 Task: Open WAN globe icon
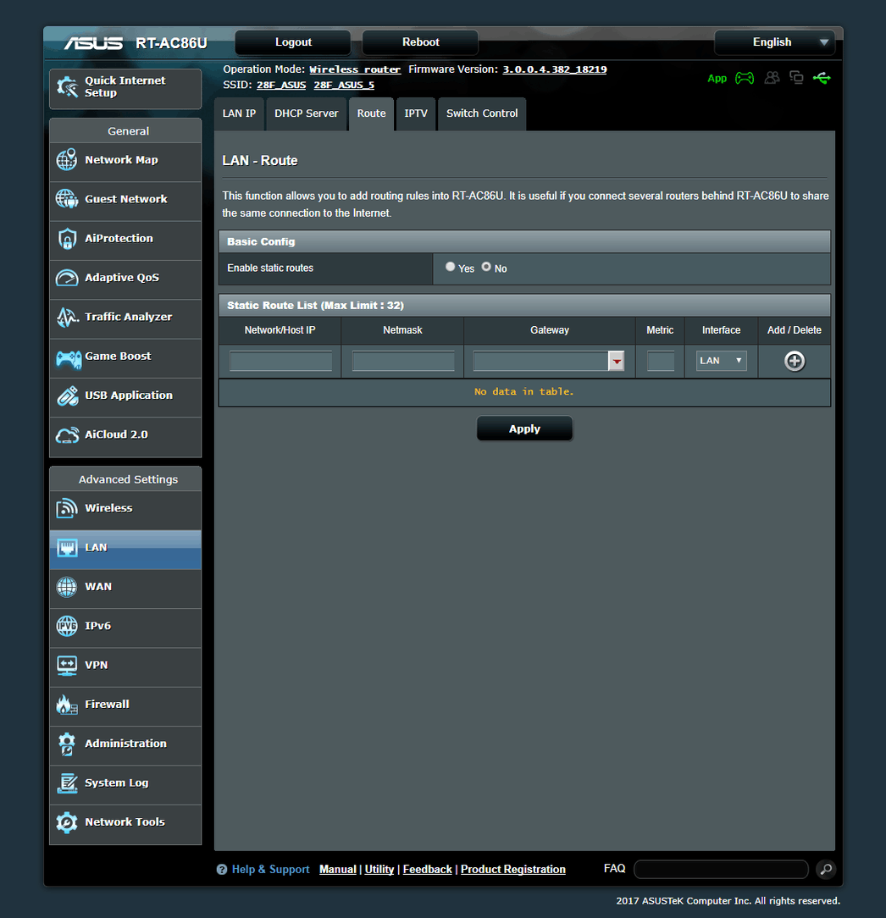(x=67, y=587)
